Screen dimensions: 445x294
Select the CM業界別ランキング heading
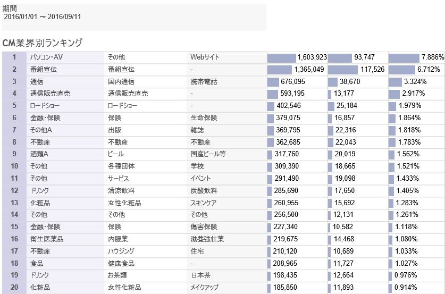[x=43, y=42]
